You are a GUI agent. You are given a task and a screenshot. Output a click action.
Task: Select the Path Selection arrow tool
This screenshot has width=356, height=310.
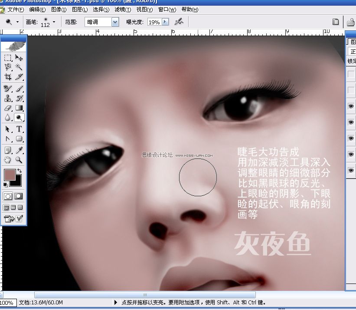coord(8,129)
